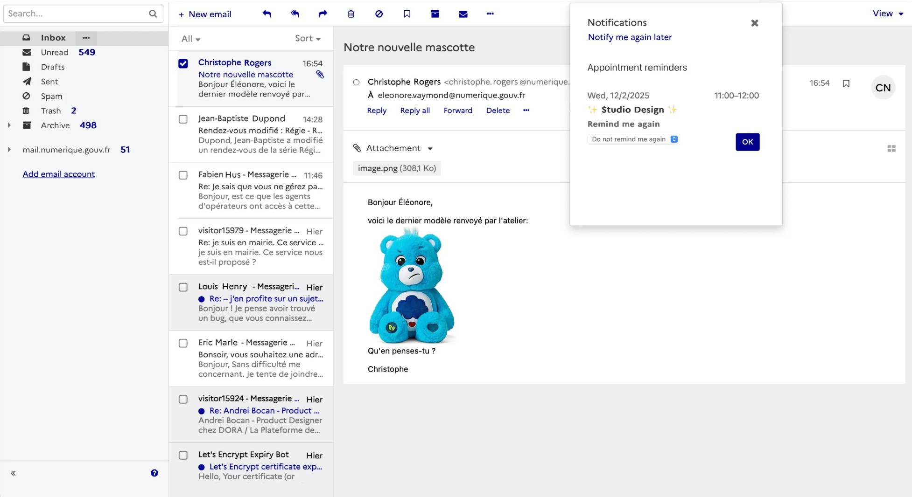
Task: Open Inbox folder options ellipsis
Action: [x=86, y=38]
